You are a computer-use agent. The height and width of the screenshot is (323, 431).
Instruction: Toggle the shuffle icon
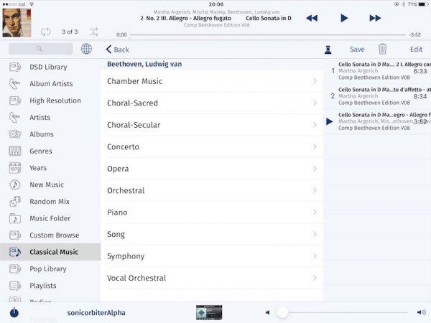(94, 32)
